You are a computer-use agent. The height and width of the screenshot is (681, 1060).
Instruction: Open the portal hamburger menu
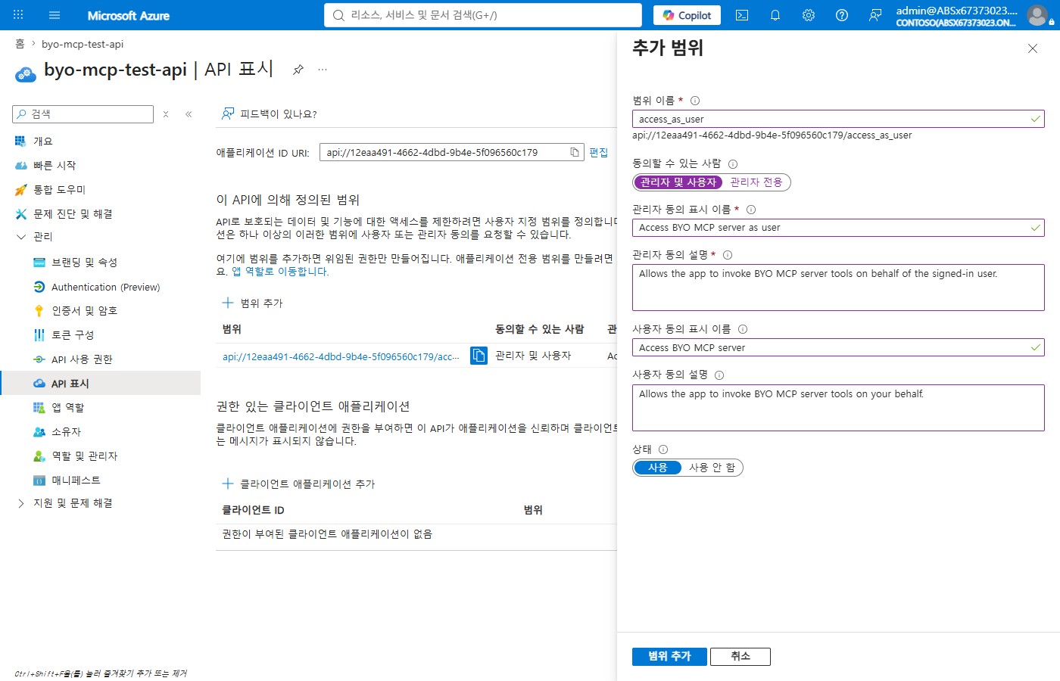55,15
